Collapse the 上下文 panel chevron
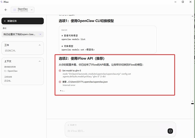 click(40, 61)
